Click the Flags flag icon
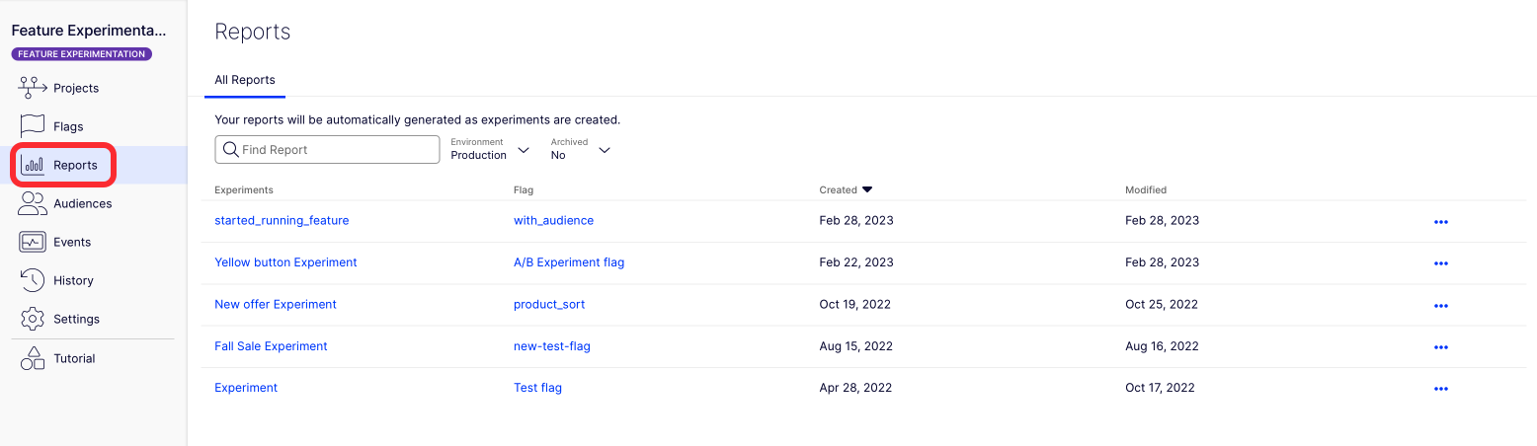The width and height of the screenshot is (1537, 446). (33, 126)
